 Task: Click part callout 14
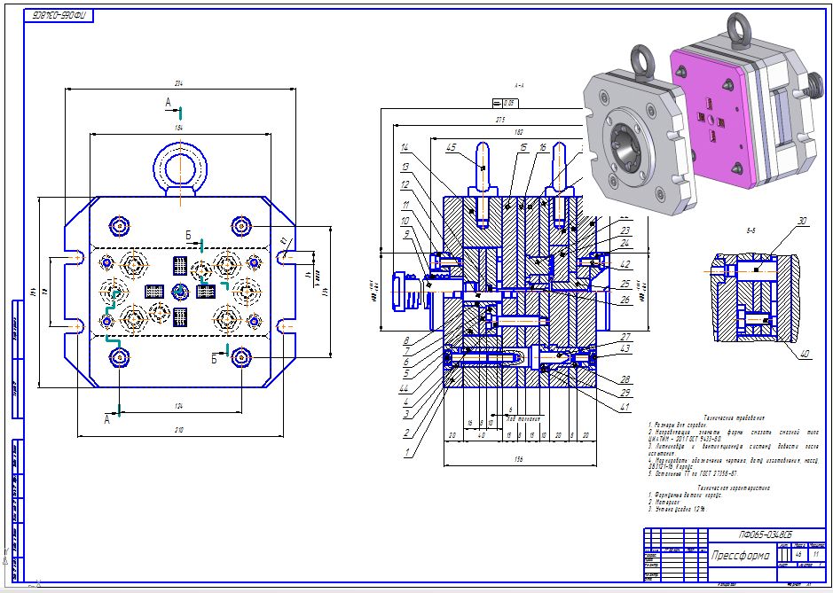tap(405, 148)
